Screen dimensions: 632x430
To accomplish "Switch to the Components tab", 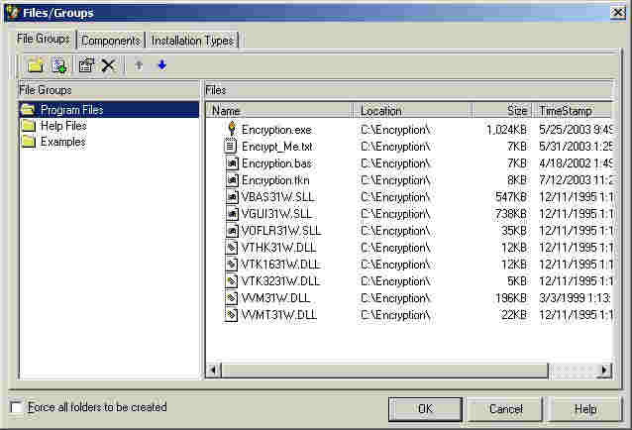I will coord(110,41).
